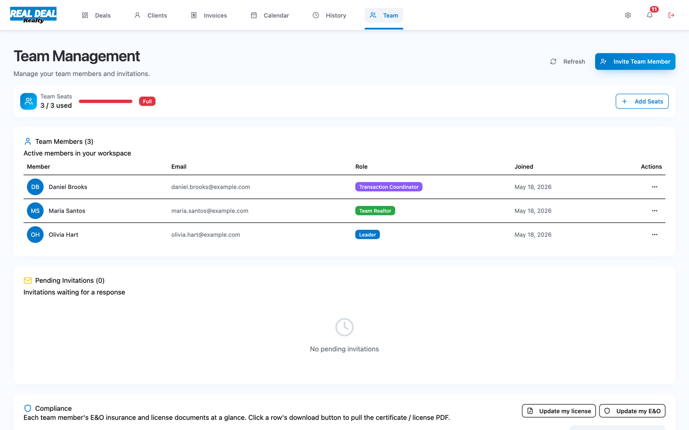Click the Team Realtor role badge
Viewport: 689px width, 430px height.
[x=375, y=211]
